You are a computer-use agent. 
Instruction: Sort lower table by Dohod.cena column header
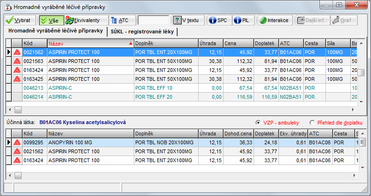coord(239,133)
